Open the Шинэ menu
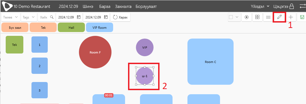The width and height of the screenshot is (306, 104). pyautogui.click(x=88, y=7)
